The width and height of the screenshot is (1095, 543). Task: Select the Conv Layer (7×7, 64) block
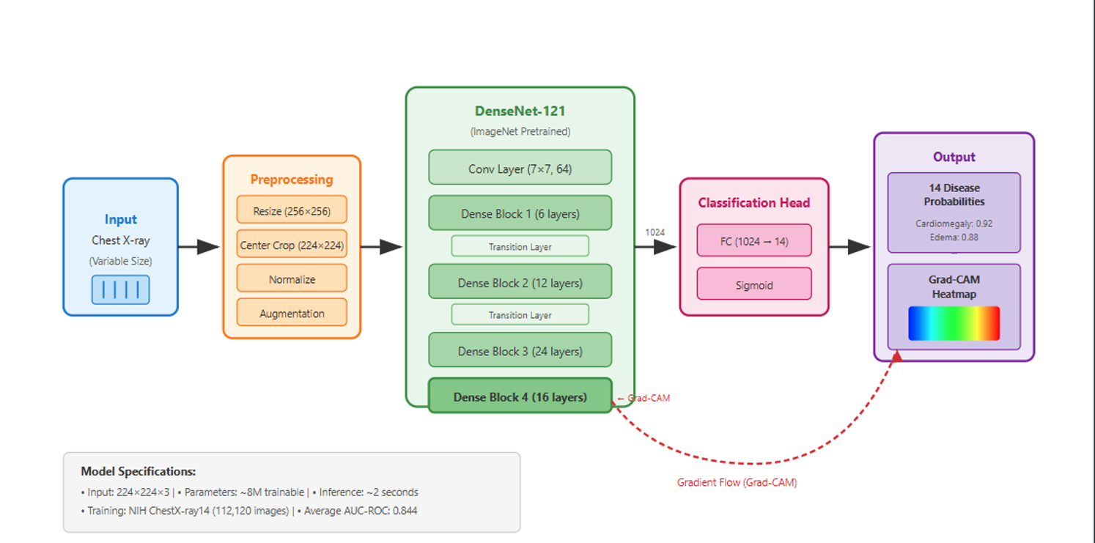point(520,167)
